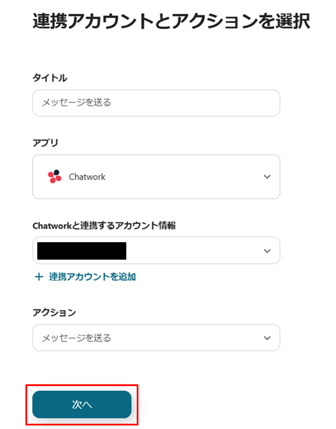Click the アクション field label
The height and width of the screenshot is (429, 336).
click(x=54, y=313)
